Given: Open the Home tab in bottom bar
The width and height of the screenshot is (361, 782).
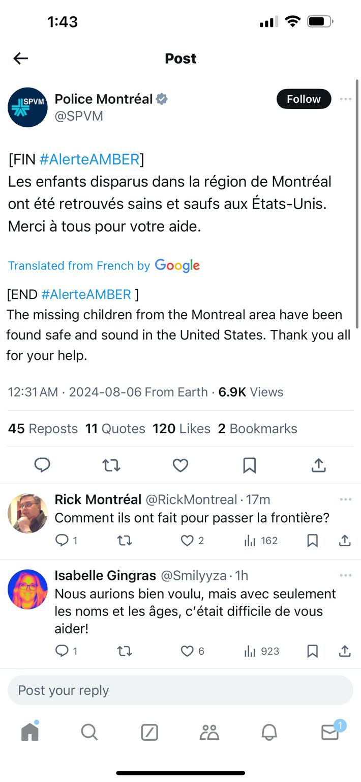Looking at the screenshot, I should click(30, 732).
